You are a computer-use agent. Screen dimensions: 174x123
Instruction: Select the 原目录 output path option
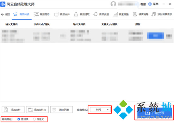pos(23,119)
